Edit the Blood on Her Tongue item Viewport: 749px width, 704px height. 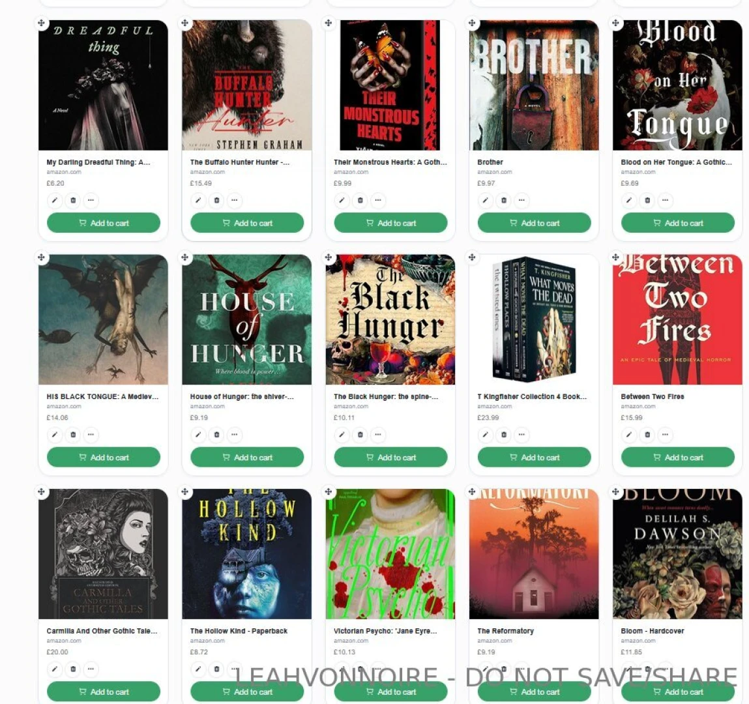pos(629,200)
